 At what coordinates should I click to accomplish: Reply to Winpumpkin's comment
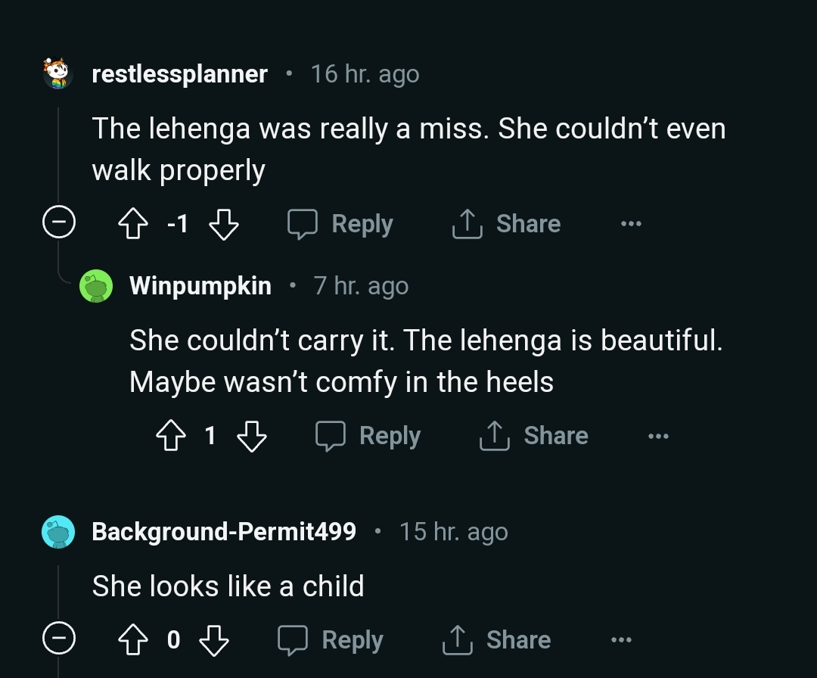[368, 437]
